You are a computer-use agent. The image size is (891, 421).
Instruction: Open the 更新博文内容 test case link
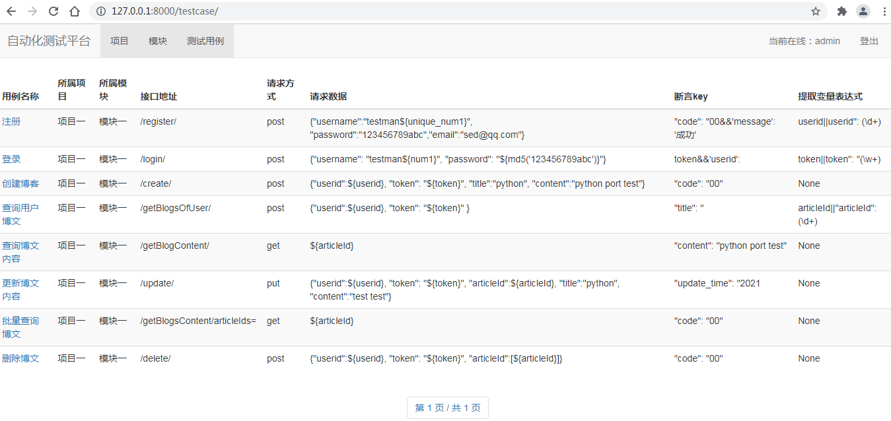click(20, 290)
